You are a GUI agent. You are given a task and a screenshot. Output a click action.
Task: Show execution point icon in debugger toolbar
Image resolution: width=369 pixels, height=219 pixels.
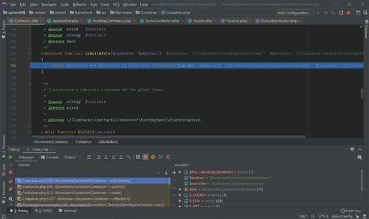[89, 157]
